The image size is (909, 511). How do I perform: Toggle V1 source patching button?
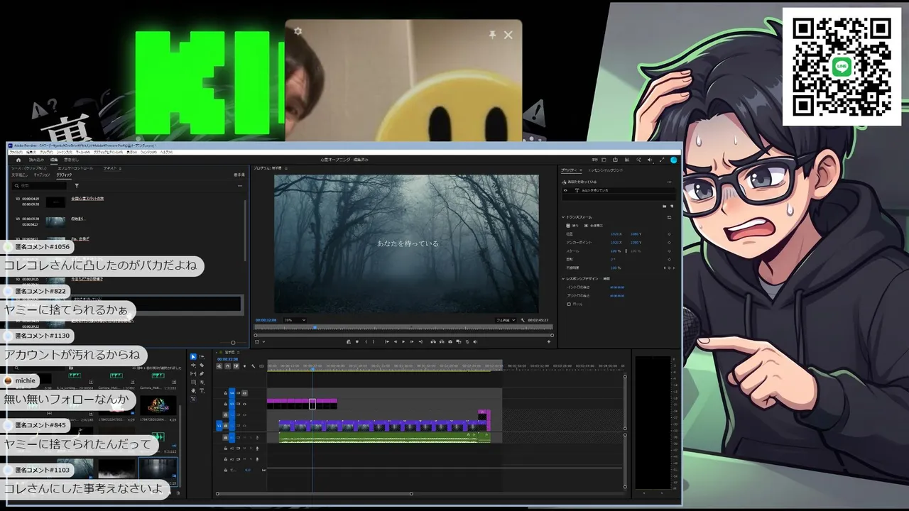point(219,426)
